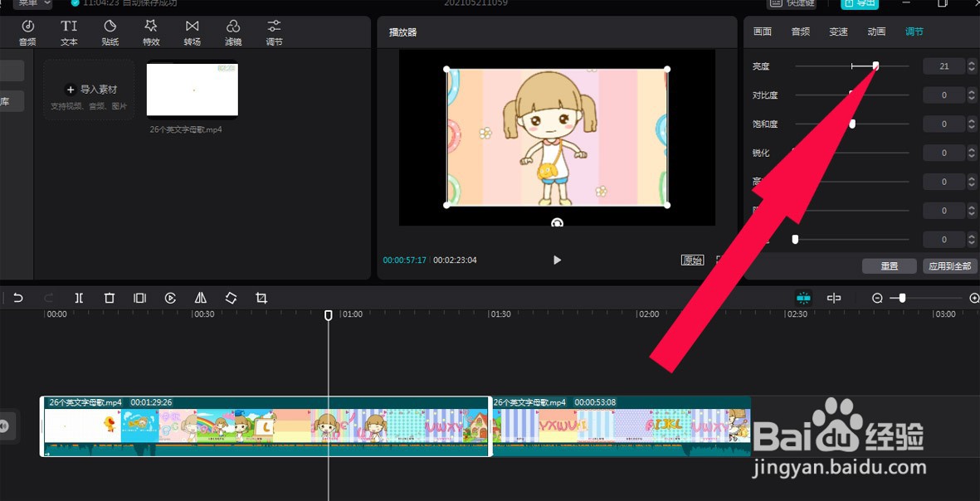Mirror the clip with the flip icon

201,299
